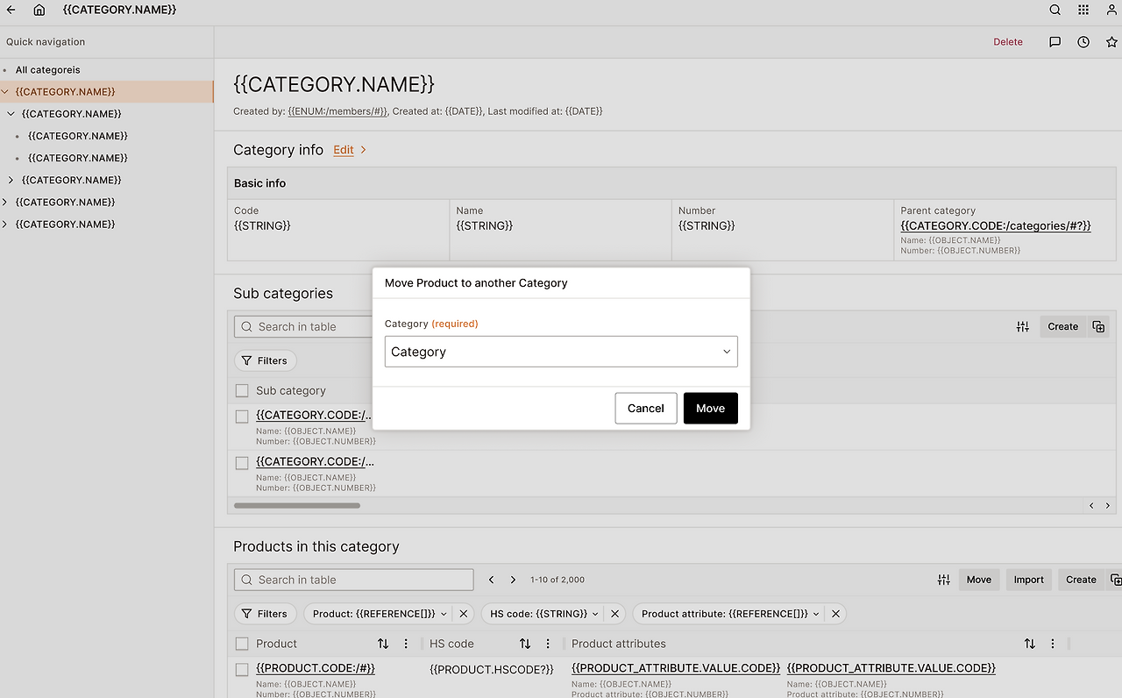The height and width of the screenshot is (698, 1122).
Task: Collapse the first child category in navigation
Action: click(11, 114)
